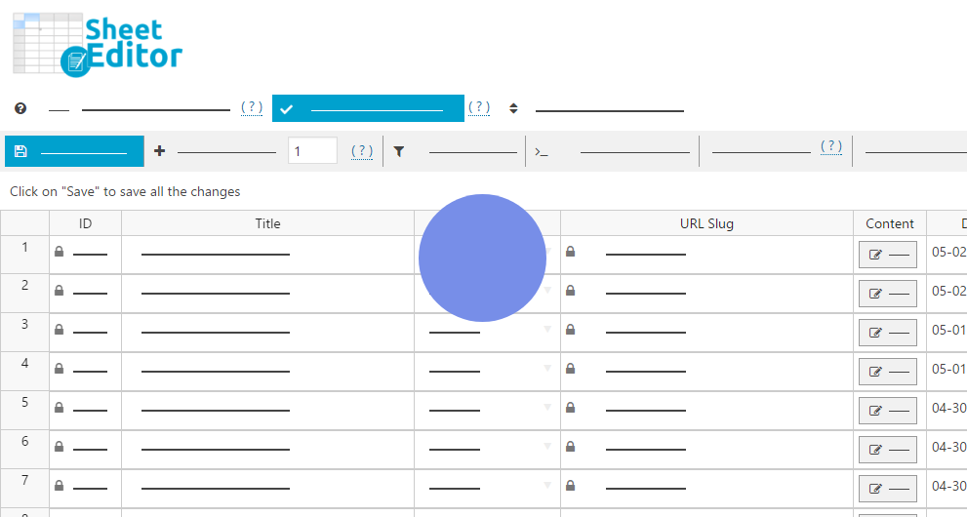The image size is (967, 517).
Task: Click the URL Slug lock icon in row 5
Action: coord(571,408)
